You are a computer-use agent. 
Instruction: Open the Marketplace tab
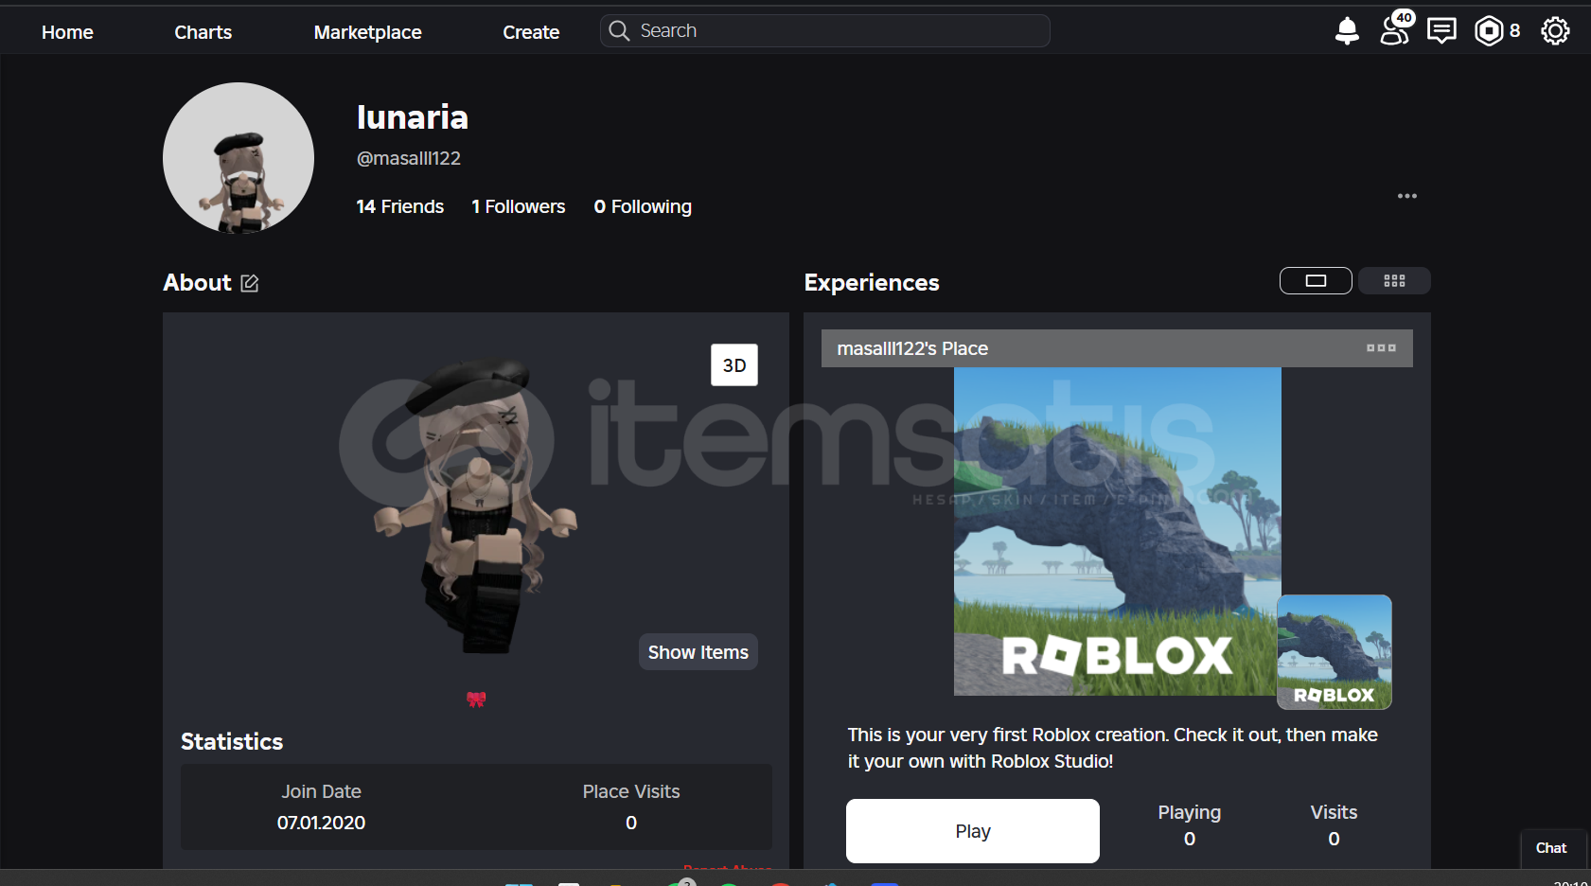pos(367,32)
